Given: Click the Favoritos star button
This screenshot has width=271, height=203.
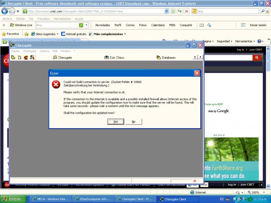Looking at the screenshot, I should point(11,34).
